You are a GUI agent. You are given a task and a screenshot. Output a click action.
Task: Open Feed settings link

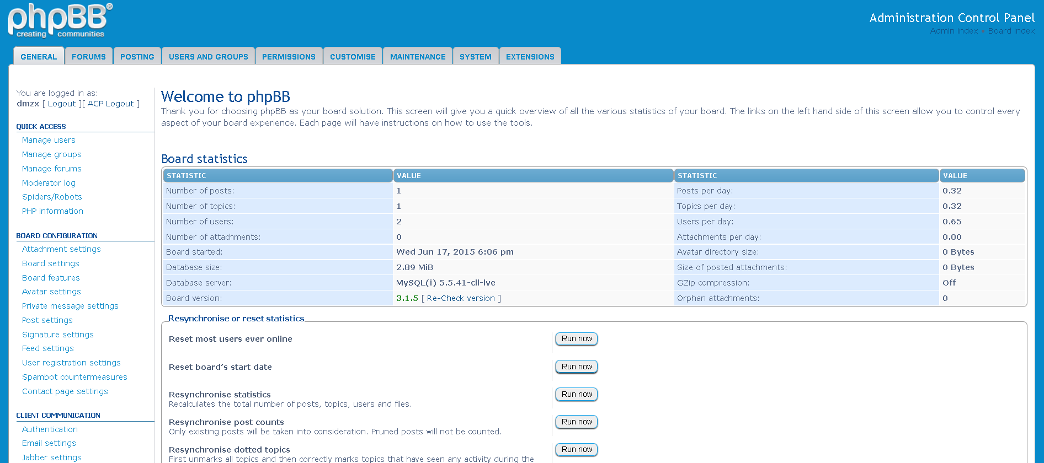(x=48, y=348)
